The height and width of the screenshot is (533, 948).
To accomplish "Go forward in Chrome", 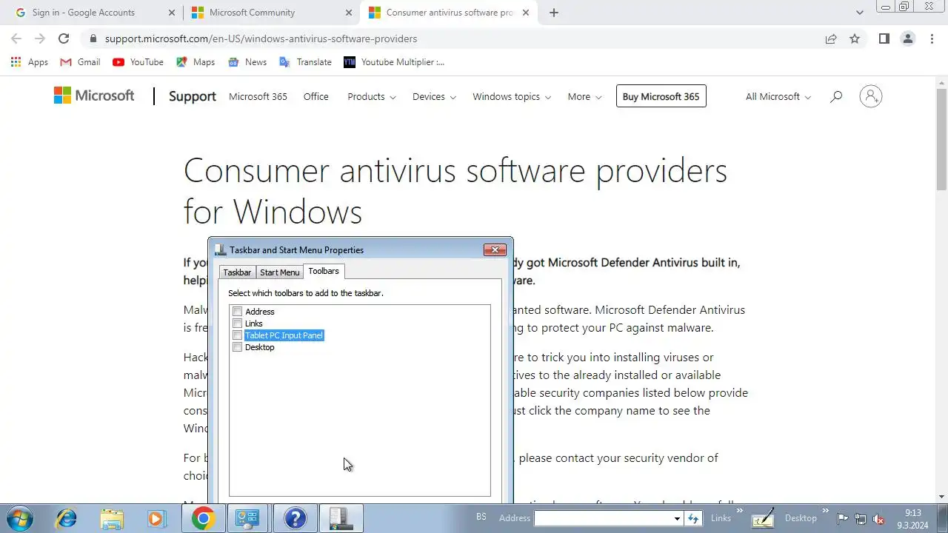I will [x=40, y=38].
